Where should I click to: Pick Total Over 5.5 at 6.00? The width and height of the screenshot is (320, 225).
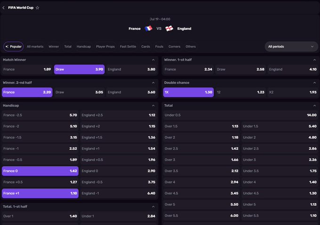point(201,216)
